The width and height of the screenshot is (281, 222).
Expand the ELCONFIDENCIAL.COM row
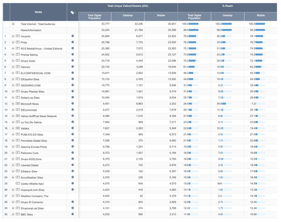[x=13, y=73]
